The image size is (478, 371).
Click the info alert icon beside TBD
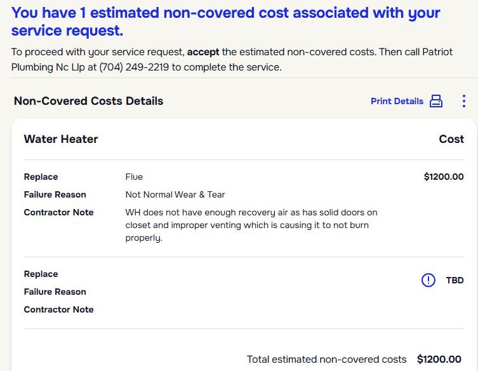[x=428, y=280]
